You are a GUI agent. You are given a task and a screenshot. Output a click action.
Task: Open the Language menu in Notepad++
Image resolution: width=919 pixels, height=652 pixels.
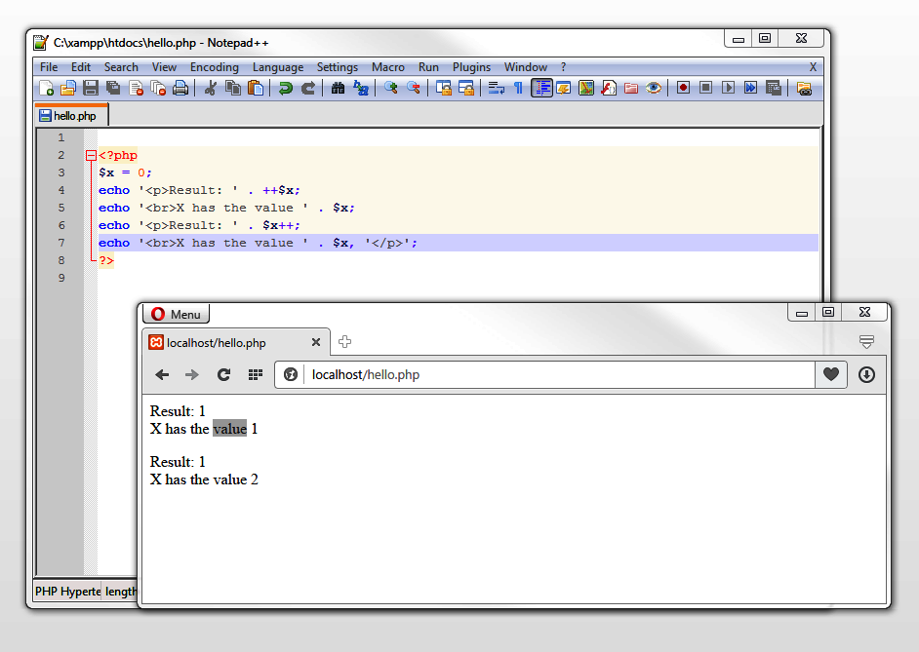pos(278,67)
